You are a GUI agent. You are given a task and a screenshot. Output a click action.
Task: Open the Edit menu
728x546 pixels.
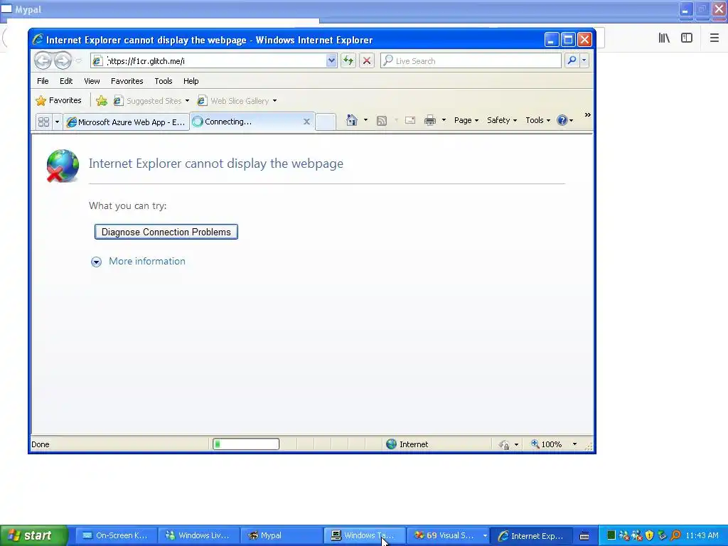[x=66, y=81]
